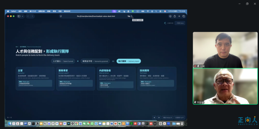Open Telegram from the Dock
Viewport: 259px width, 129px height.
(x=96, y=124)
